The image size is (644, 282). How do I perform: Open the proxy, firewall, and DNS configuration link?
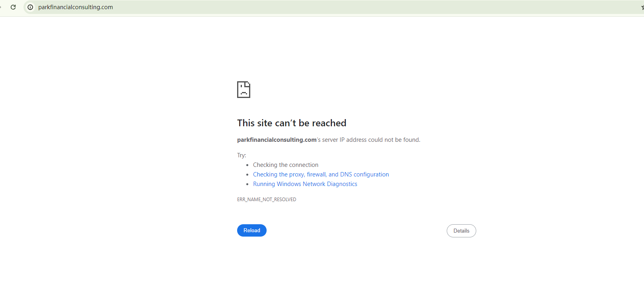click(321, 174)
